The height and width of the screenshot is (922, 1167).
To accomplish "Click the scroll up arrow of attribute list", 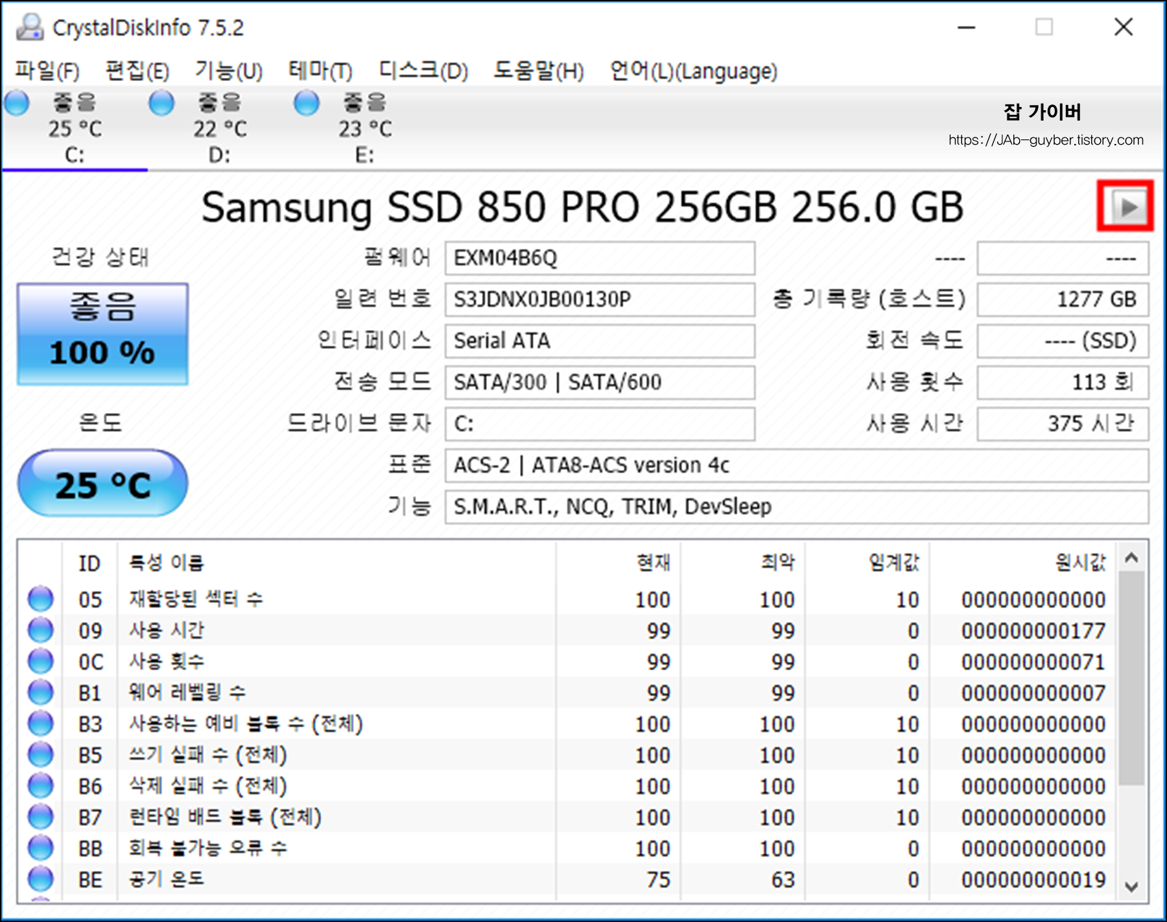I will 1131,558.
